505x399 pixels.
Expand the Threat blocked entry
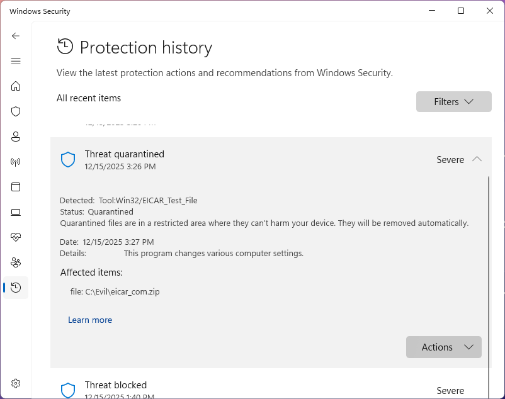pos(271,387)
